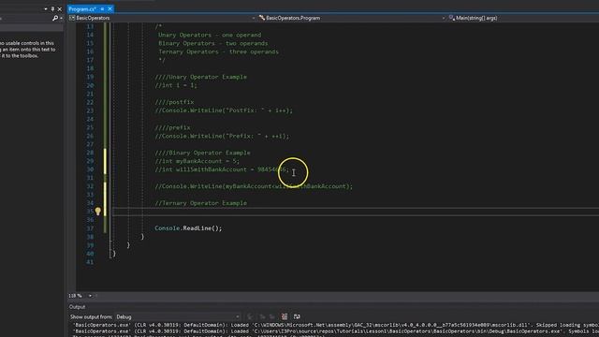The height and width of the screenshot is (337, 599).
Task: Click the find message in code icon
Action: pos(250,316)
